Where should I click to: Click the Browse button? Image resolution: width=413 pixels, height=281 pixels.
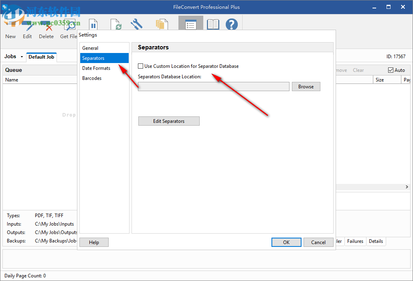306,86
